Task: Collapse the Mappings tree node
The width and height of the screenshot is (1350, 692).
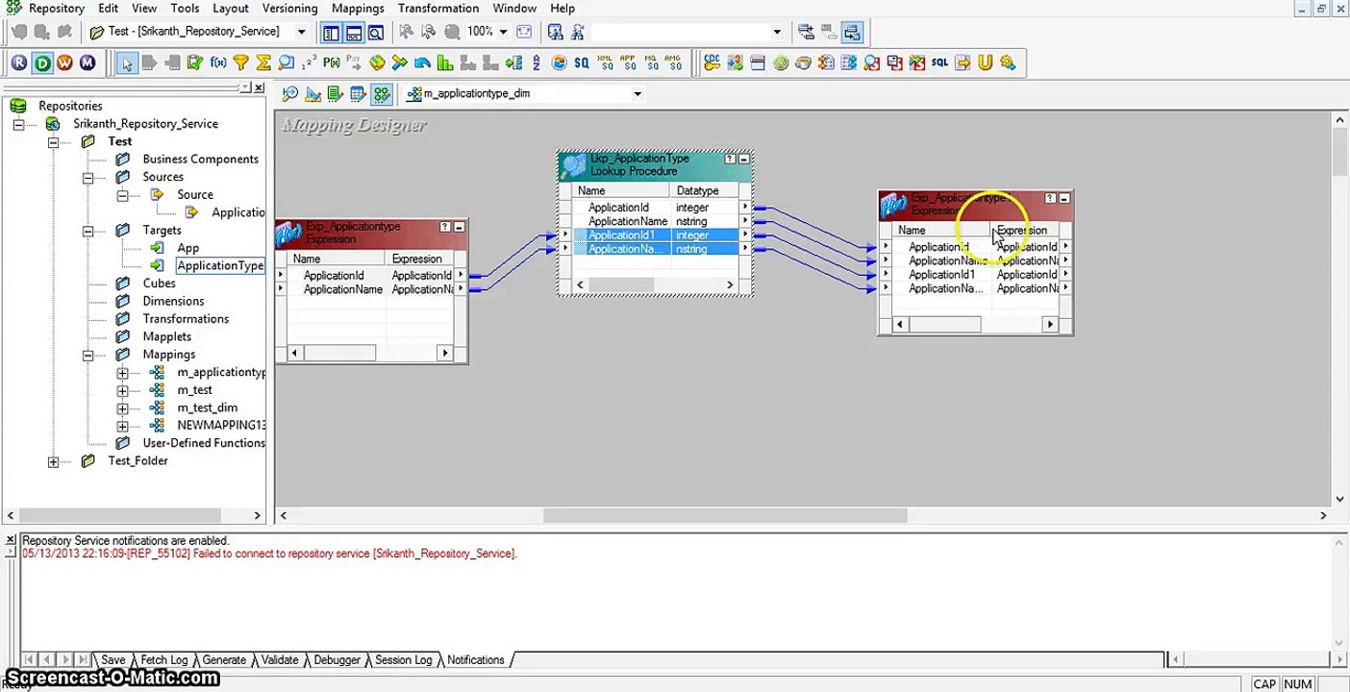Action: pos(87,355)
